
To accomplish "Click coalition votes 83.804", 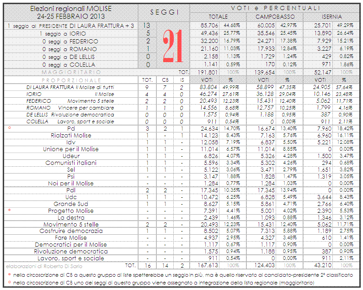I will pos(208,87).
